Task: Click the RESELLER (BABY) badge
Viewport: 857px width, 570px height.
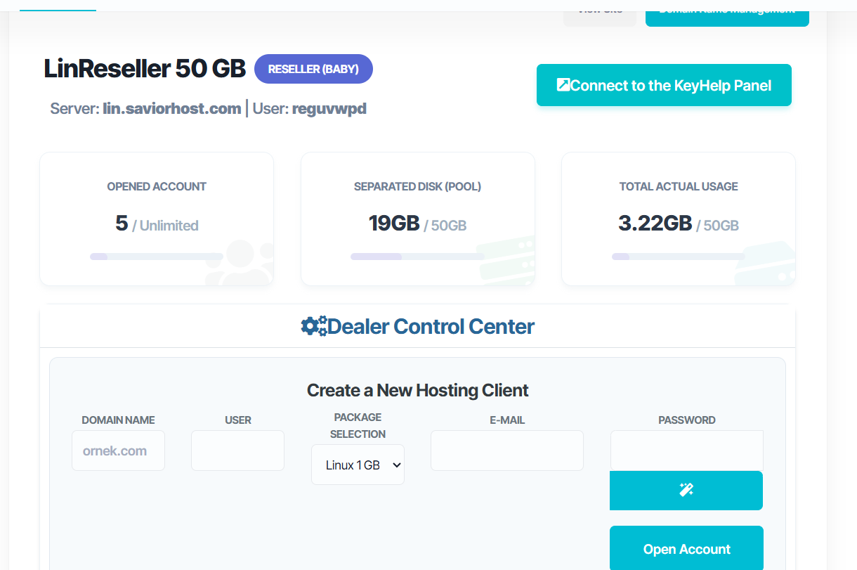Action: pyautogui.click(x=313, y=69)
